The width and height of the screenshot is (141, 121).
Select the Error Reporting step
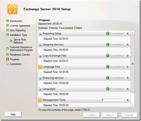pyautogui.click(x=18, y=30)
